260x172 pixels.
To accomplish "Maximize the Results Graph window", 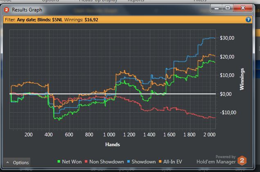I will pos(228,8).
